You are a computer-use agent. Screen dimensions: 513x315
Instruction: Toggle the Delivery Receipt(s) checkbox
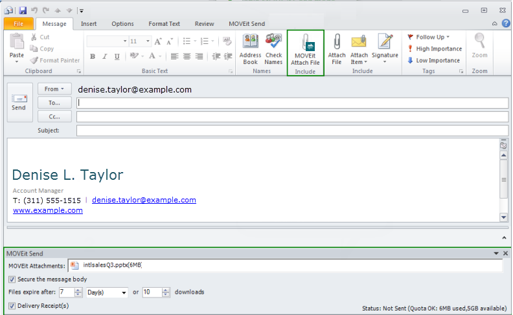click(12, 305)
